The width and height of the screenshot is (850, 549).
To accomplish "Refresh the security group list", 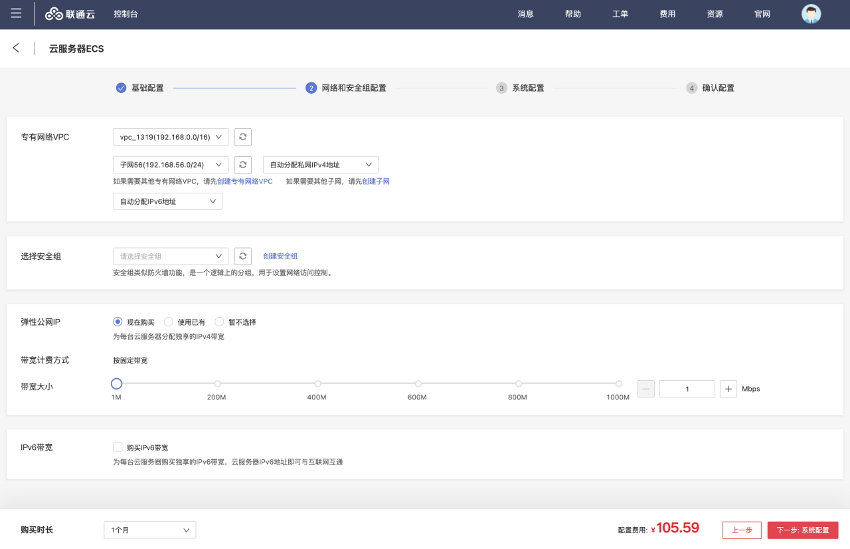I will (x=243, y=257).
